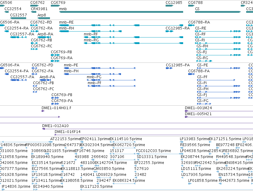This screenshot has height=191, width=253.
Task: Click the mnb-RG transcript label
Action: tap(91, 40)
